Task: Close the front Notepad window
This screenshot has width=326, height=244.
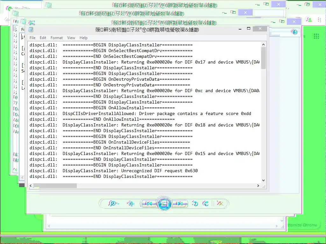Action: (260, 29)
